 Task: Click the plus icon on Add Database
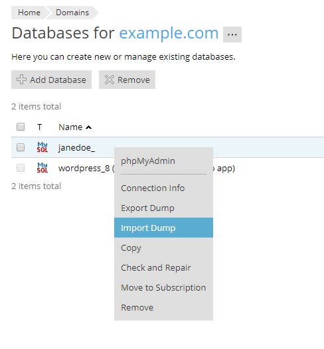tap(22, 80)
